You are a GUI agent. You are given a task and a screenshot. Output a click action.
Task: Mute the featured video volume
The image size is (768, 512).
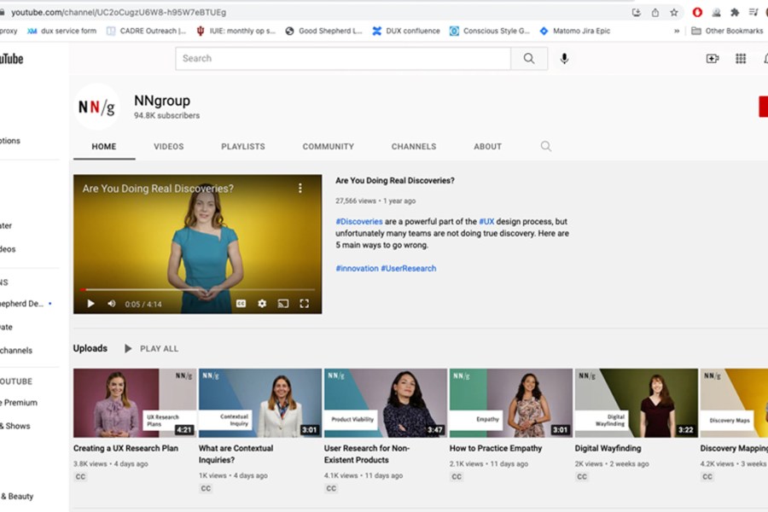point(111,303)
